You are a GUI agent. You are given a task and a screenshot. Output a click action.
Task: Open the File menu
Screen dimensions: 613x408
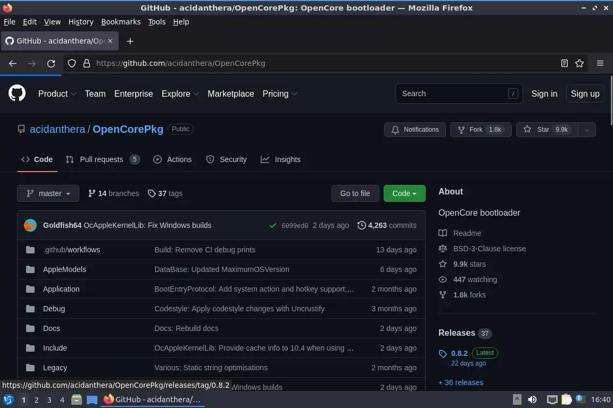pyautogui.click(x=10, y=22)
